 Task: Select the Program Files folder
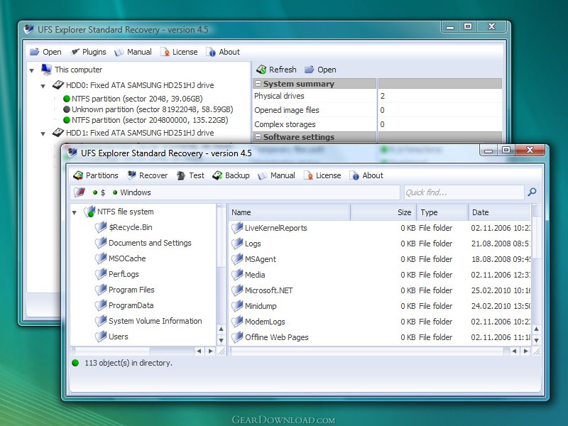tap(125, 290)
